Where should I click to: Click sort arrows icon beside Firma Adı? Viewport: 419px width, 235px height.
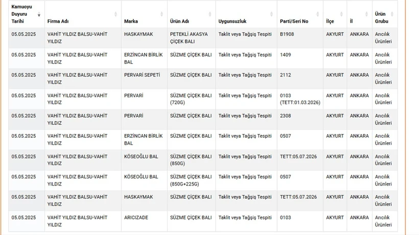(x=116, y=14)
